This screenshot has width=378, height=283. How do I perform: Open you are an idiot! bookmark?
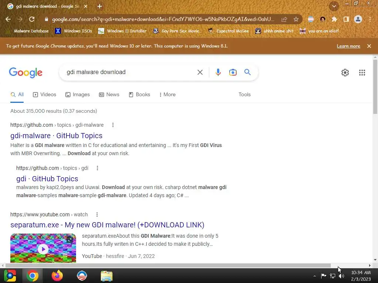tap(319, 31)
